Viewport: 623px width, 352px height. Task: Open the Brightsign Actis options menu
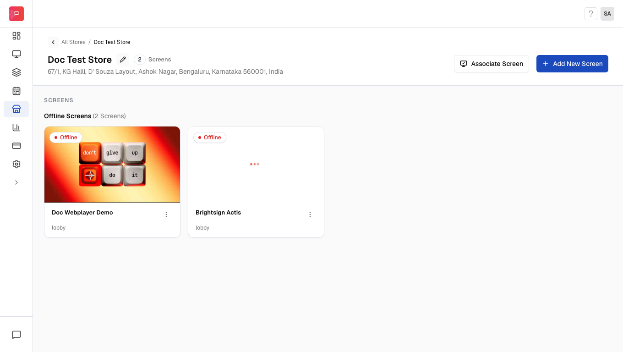310,214
